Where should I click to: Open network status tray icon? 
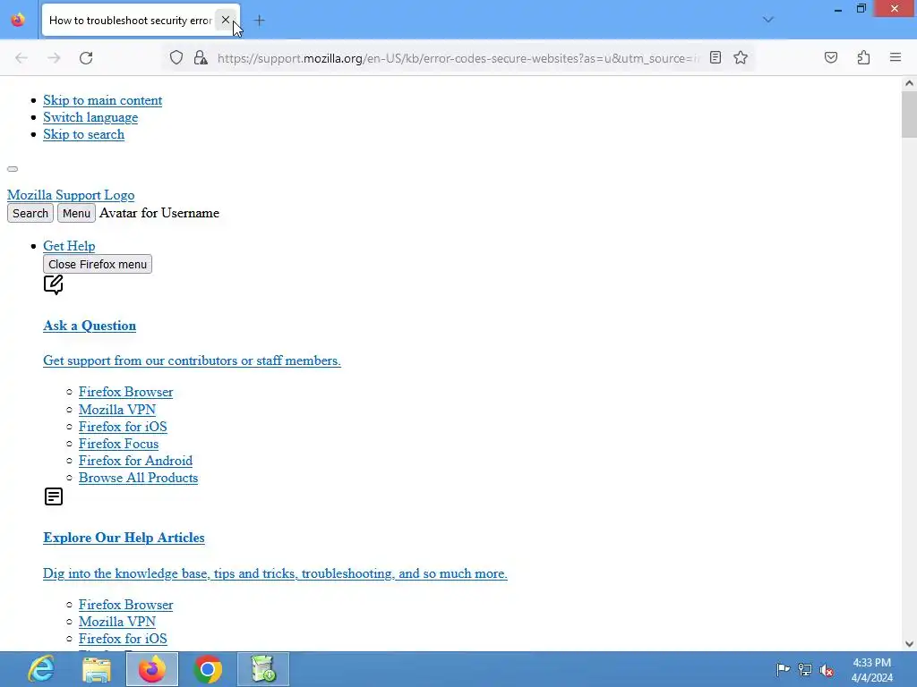(x=805, y=669)
